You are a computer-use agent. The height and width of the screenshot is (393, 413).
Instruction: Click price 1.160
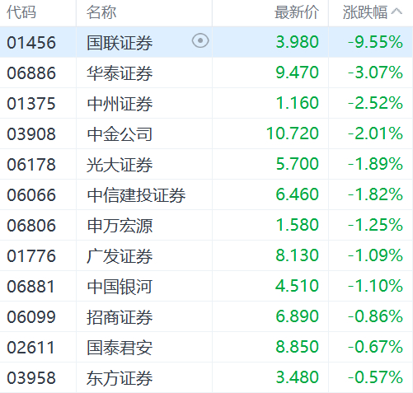pyautogui.click(x=298, y=103)
